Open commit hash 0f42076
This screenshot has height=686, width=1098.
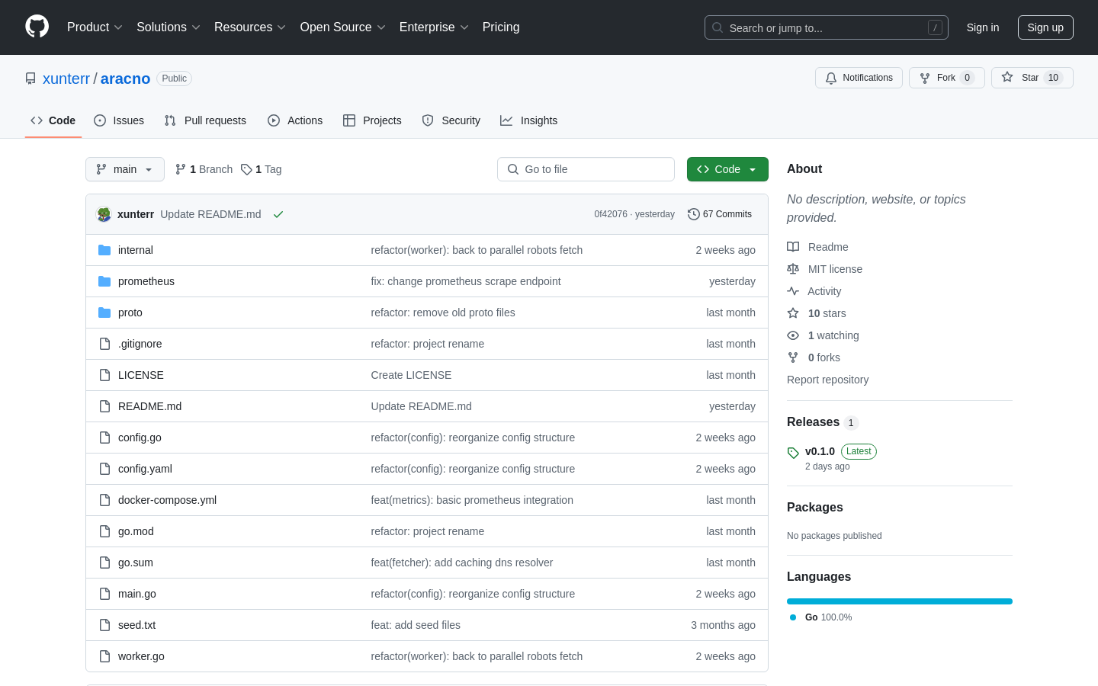pyautogui.click(x=611, y=214)
